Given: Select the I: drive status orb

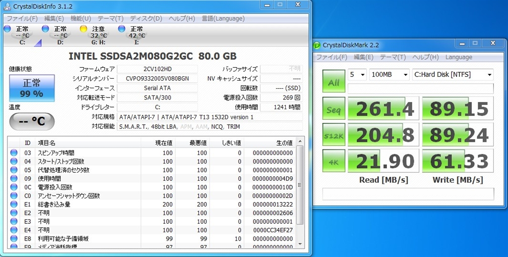Looking at the screenshot, I should [x=122, y=29].
